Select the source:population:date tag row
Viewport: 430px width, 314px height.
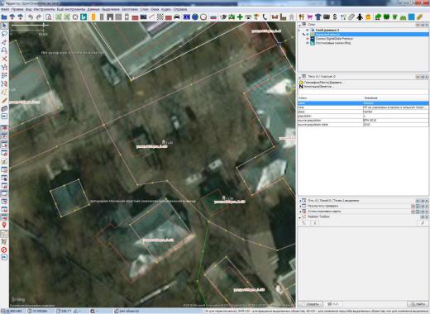click(363, 125)
